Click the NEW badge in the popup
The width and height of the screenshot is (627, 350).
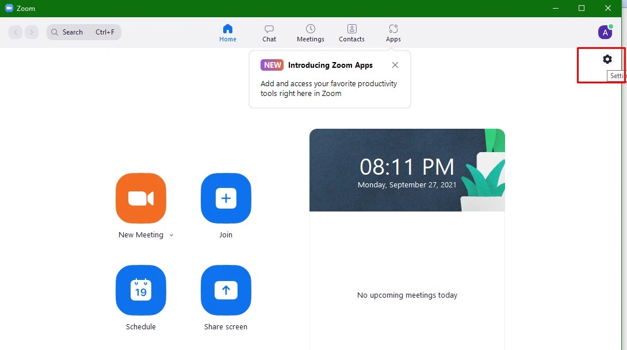tap(272, 65)
